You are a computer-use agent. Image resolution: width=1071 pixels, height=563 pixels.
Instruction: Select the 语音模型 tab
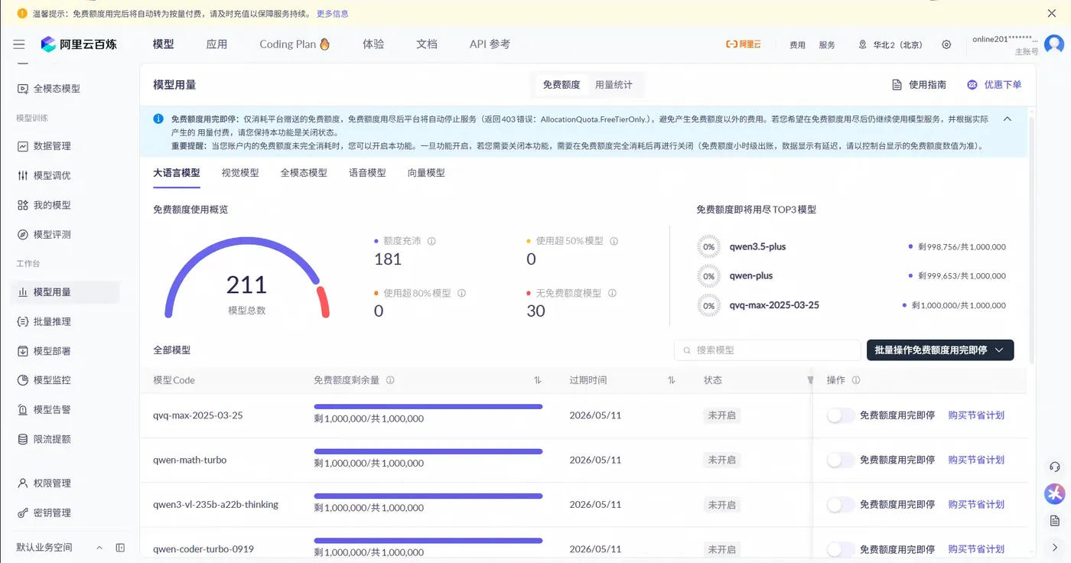click(367, 173)
